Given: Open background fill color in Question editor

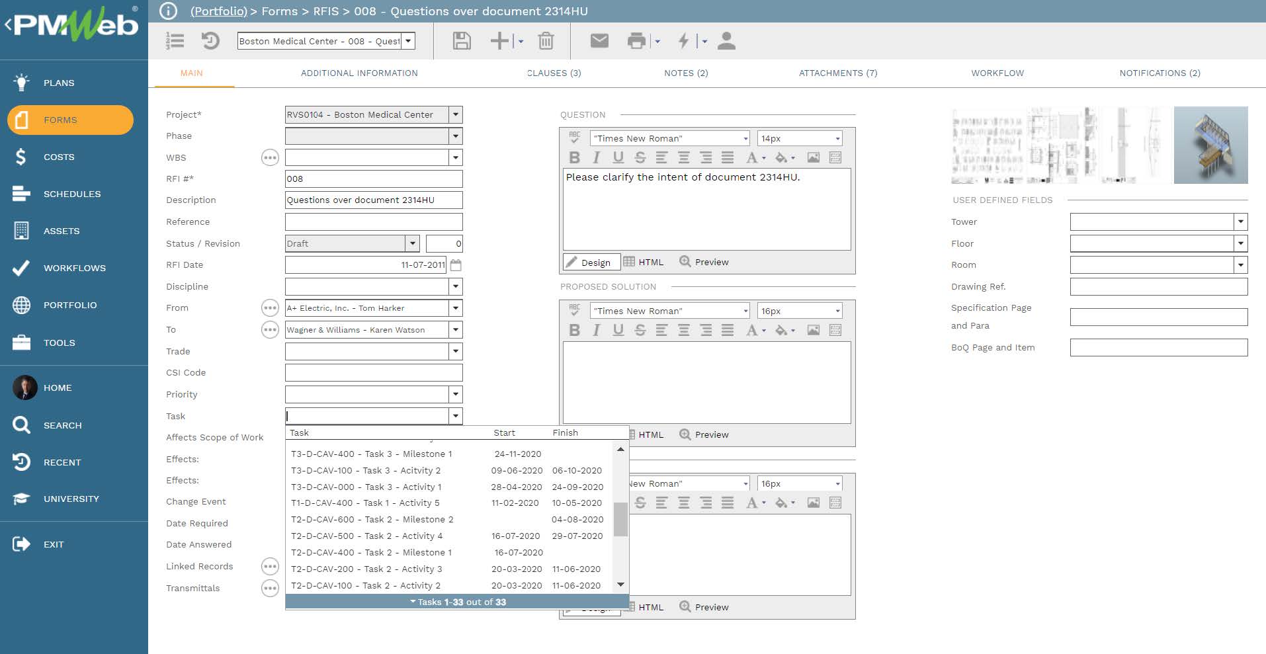Looking at the screenshot, I should tap(785, 157).
